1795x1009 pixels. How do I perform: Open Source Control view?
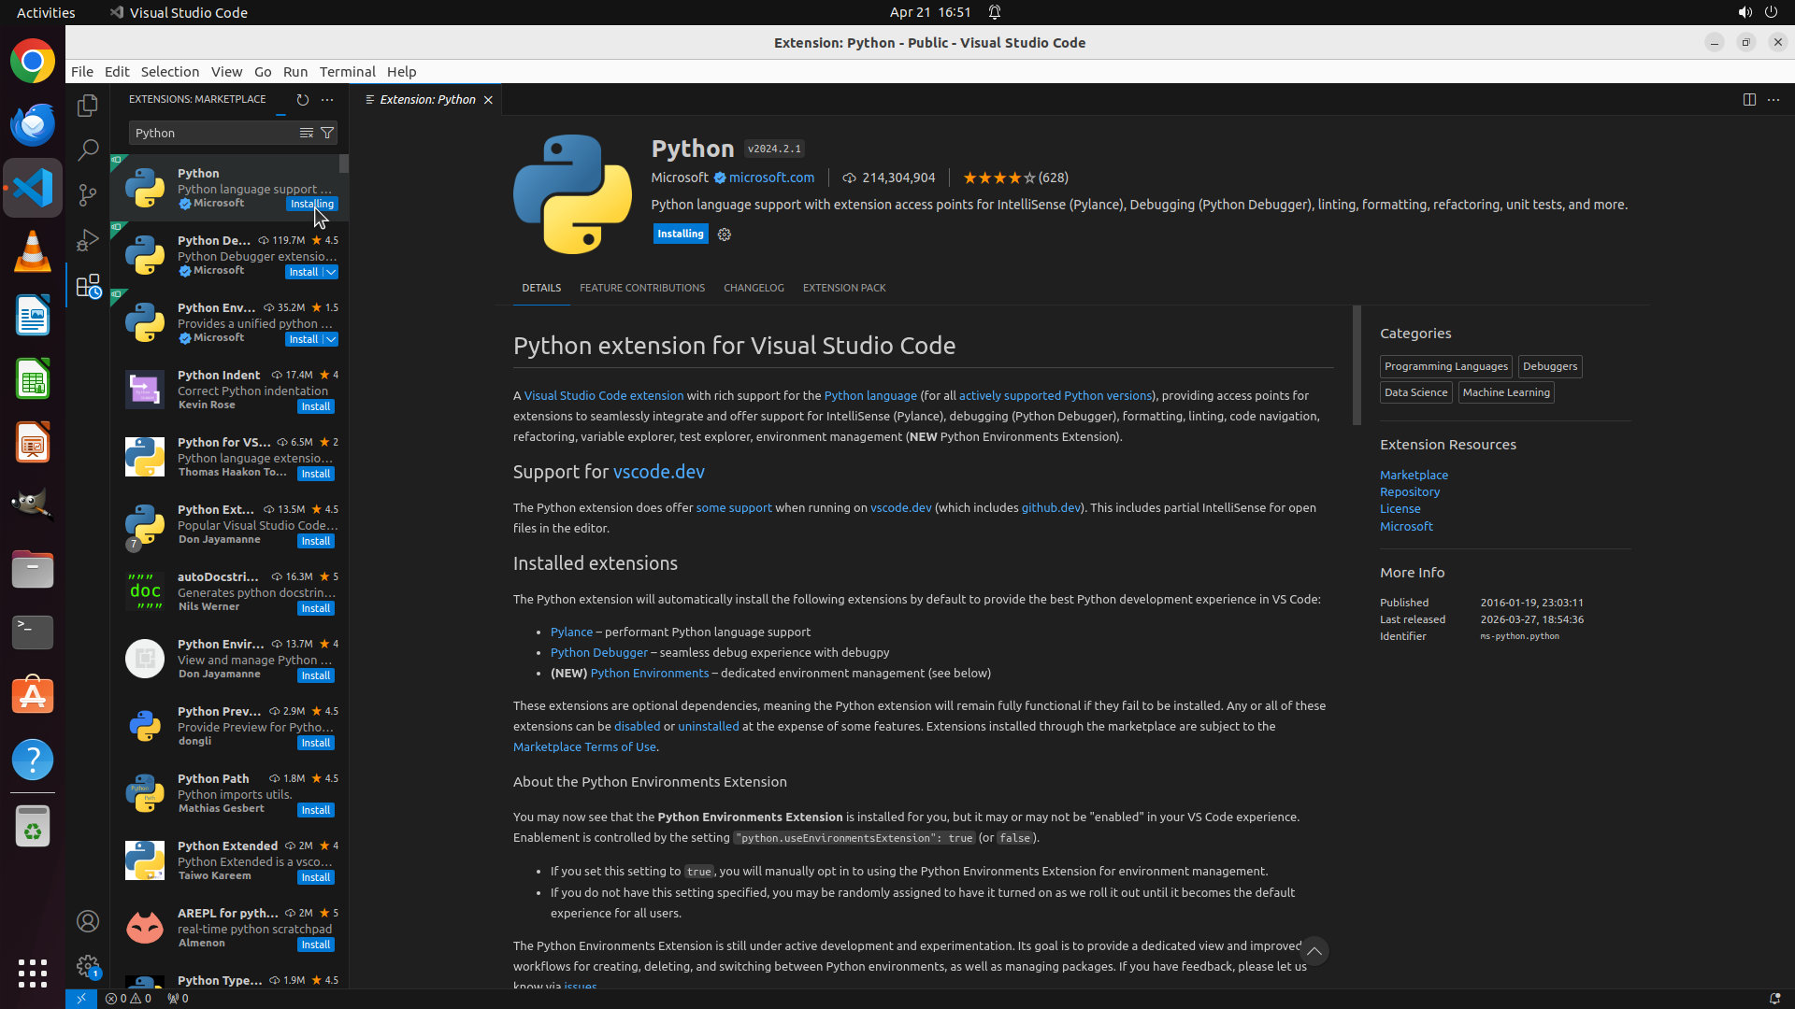point(88,194)
